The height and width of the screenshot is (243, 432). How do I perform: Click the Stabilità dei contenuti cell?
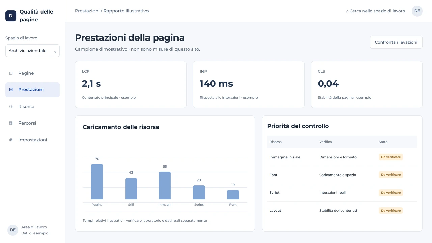338,211
